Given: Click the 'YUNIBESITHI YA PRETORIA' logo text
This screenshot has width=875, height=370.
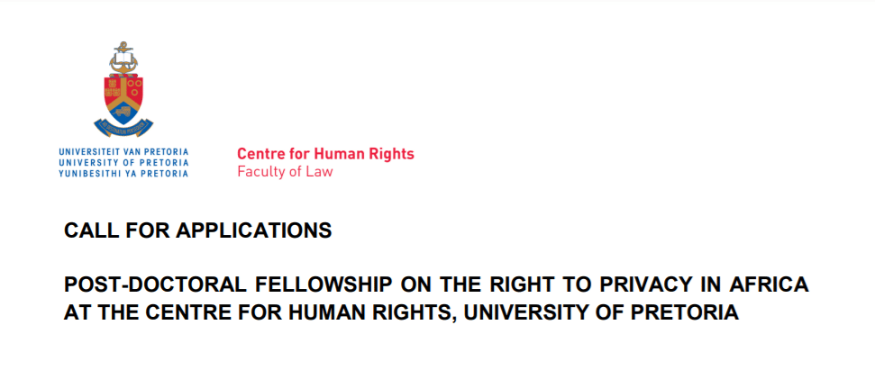Looking at the screenshot, I should point(123,173).
